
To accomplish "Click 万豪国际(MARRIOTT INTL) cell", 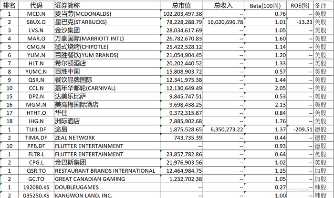I will click(x=107, y=39).
